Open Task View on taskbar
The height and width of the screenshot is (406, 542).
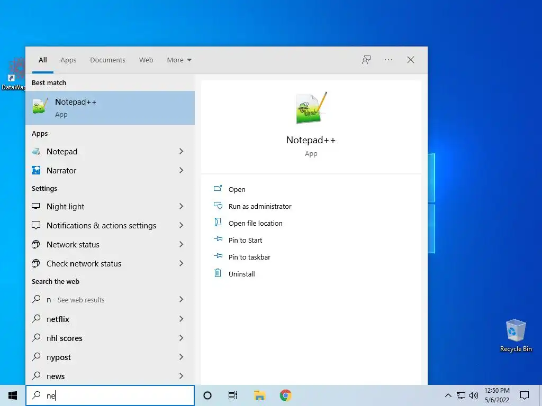click(x=233, y=395)
